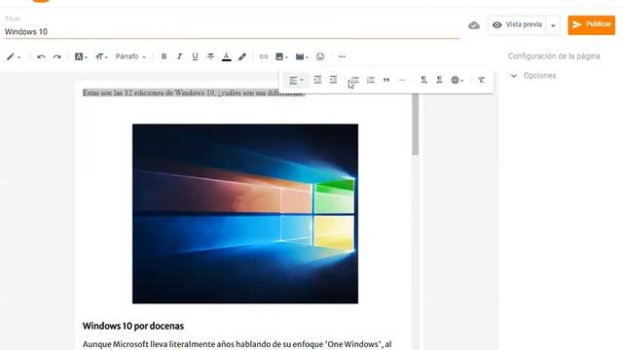Open the insert image menu
The height and width of the screenshot is (350, 623).
pos(281,56)
